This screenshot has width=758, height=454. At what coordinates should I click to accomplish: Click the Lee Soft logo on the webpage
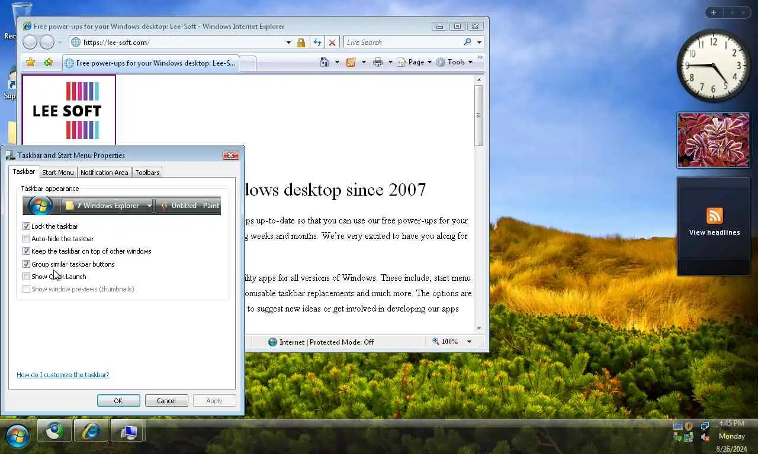click(69, 110)
